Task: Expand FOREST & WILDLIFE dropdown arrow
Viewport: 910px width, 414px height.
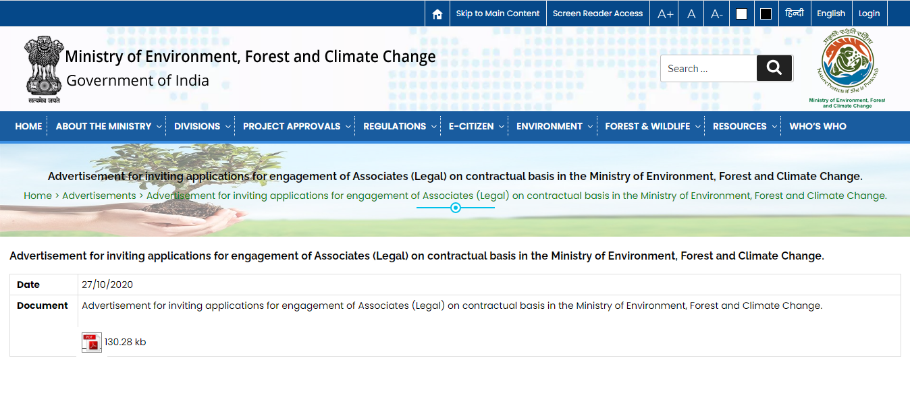Action: (698, 127)
